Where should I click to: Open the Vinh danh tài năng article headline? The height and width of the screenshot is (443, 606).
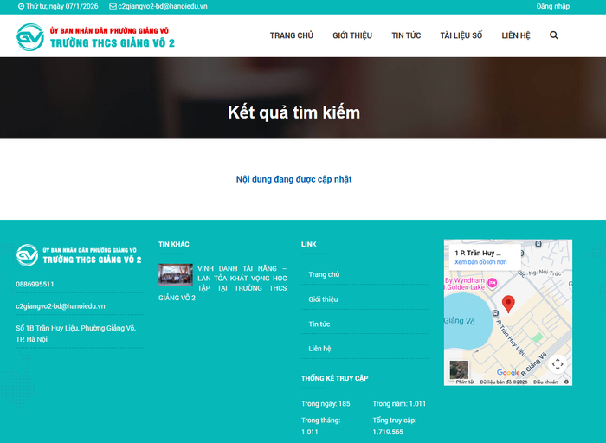pyautogui.click(x=242, y=278)
